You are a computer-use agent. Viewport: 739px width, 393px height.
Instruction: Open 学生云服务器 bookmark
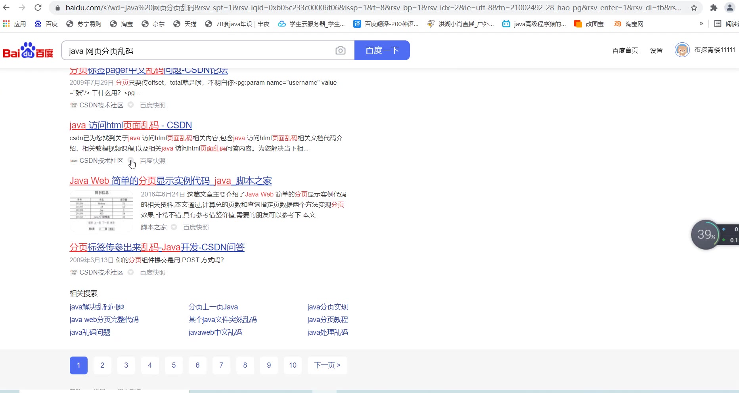pyautogui.click(x=311, y=24)
